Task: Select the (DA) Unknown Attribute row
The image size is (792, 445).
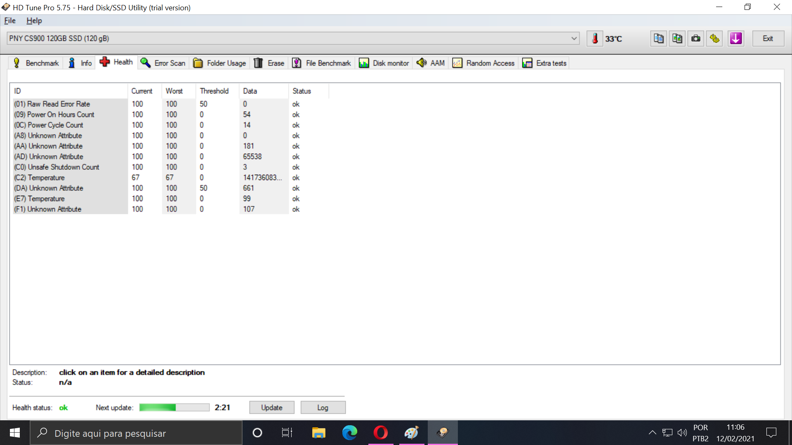Action: point(170,188)
